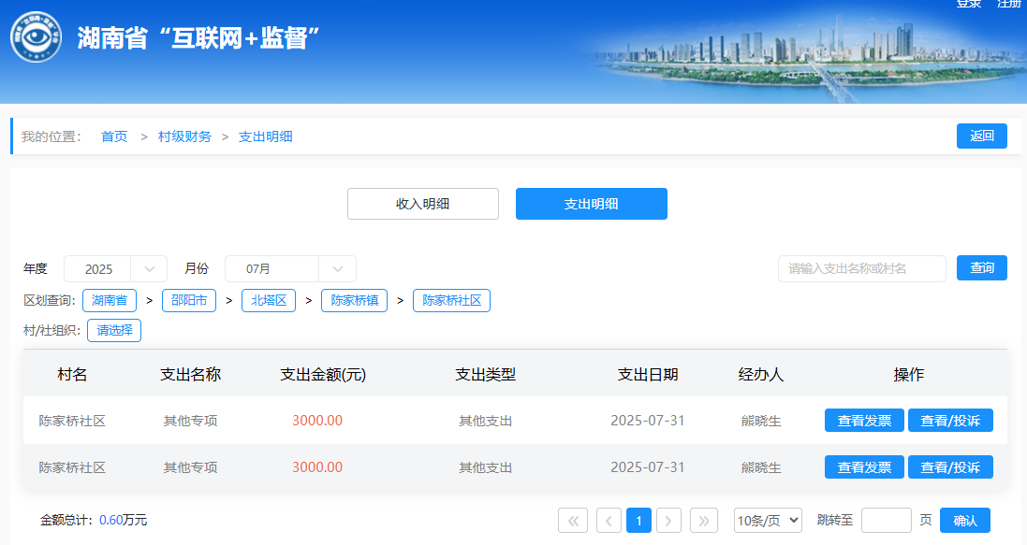Click the 返回 button
This screenshot has width=1027, height=545.
(981, 136)
